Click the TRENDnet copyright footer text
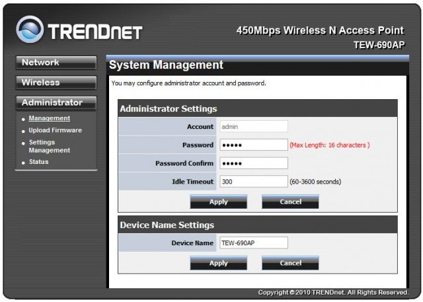The image size is (423, 302). (333, 292)
